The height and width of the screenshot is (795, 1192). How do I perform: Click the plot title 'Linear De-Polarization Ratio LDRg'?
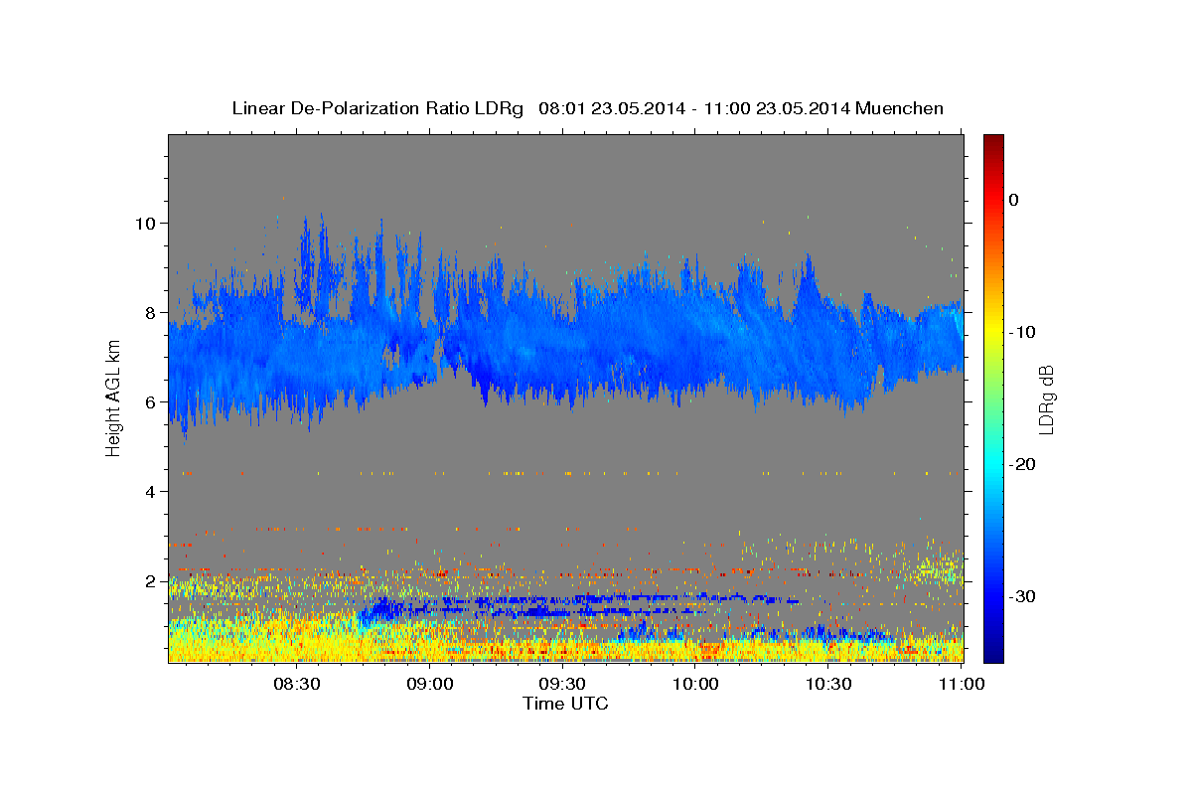click(x=377, y=108)
